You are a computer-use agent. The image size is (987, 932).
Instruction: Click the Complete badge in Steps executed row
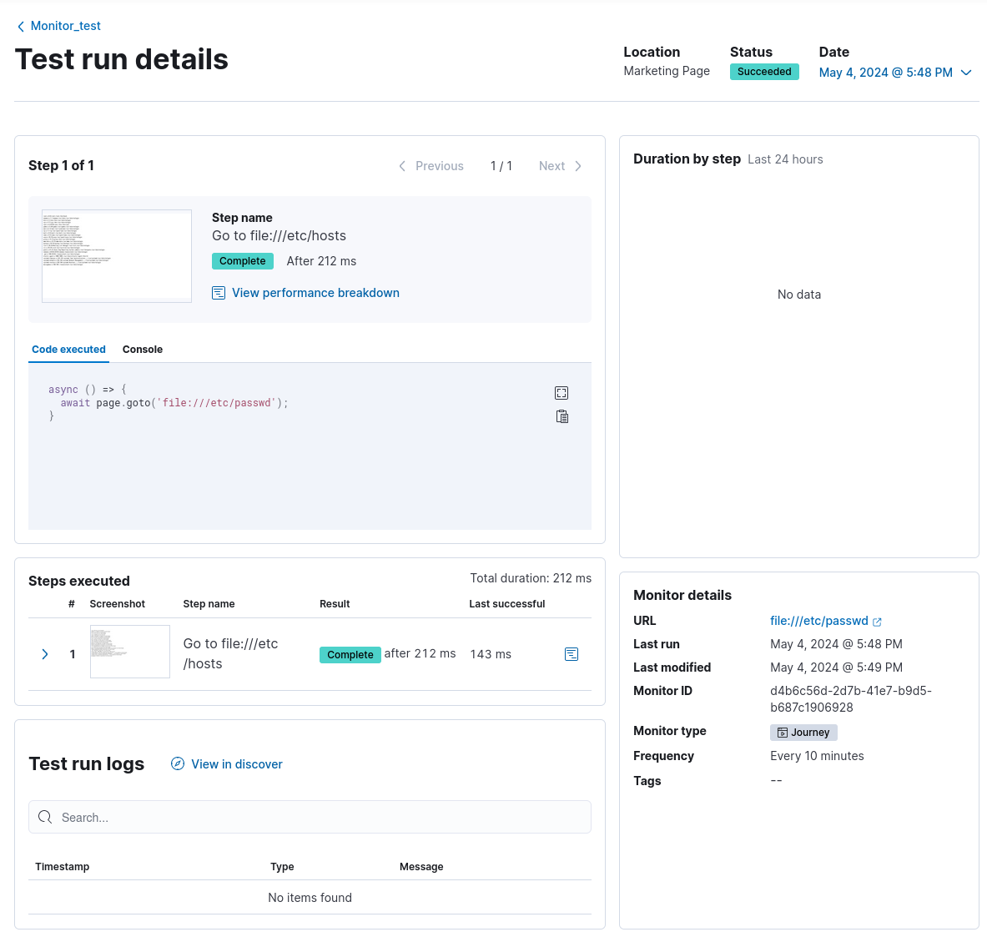pos(350,654)
